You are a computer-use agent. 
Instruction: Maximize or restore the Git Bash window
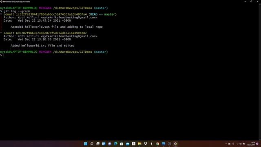251,2
